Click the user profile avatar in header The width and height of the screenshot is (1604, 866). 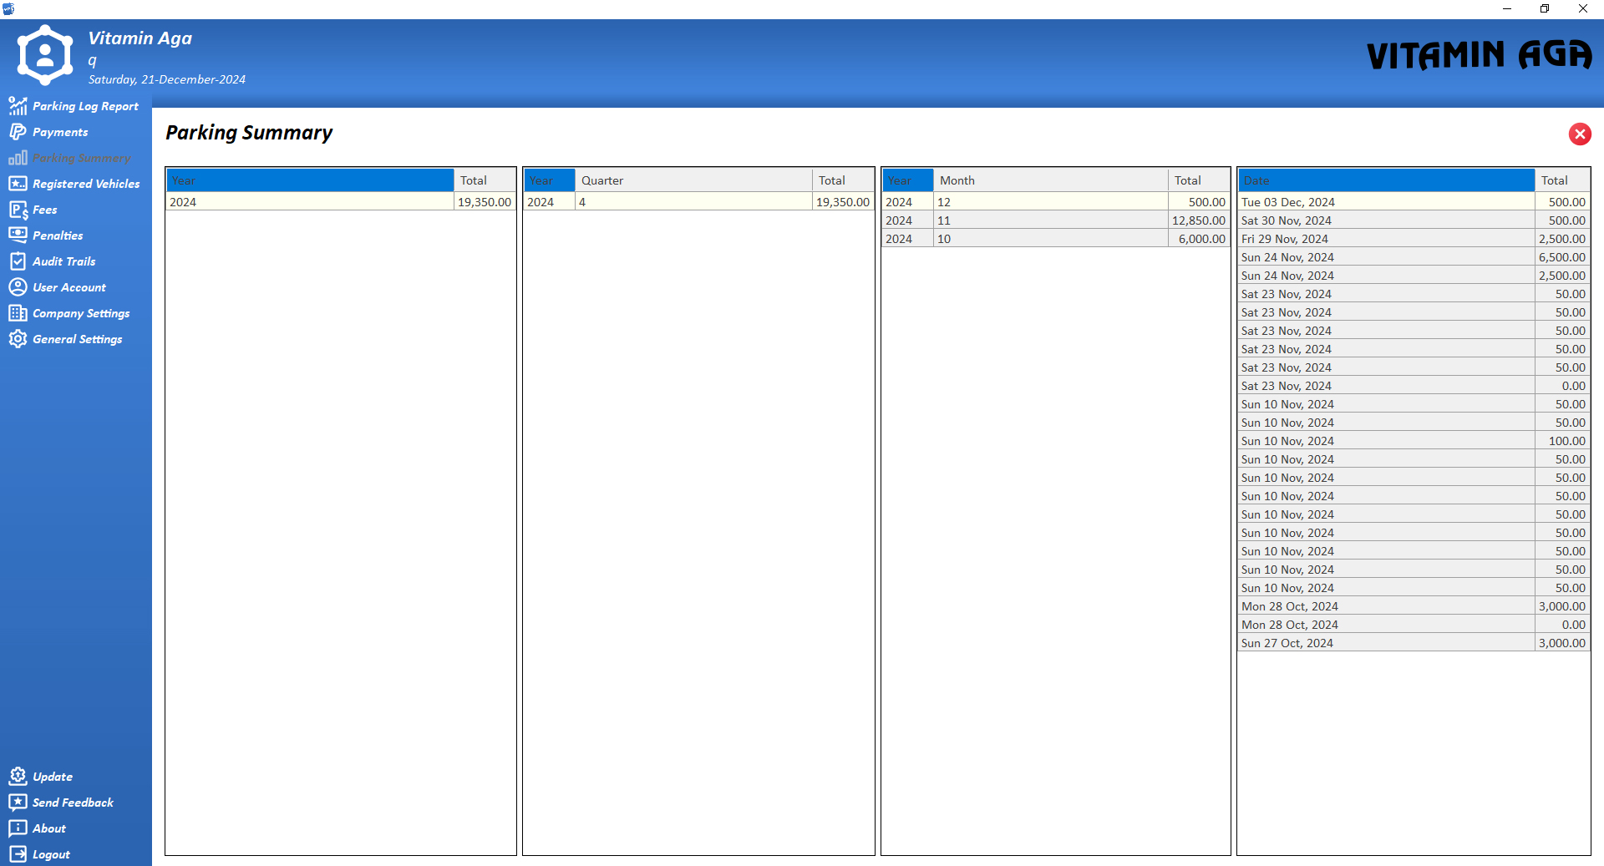click(x=45, y=55)
